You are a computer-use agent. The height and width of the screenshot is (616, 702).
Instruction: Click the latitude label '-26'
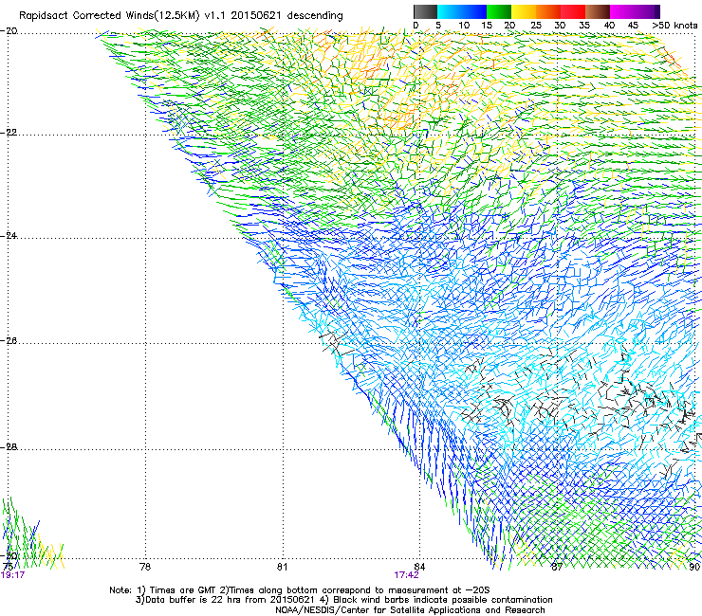tap(9, 341)
